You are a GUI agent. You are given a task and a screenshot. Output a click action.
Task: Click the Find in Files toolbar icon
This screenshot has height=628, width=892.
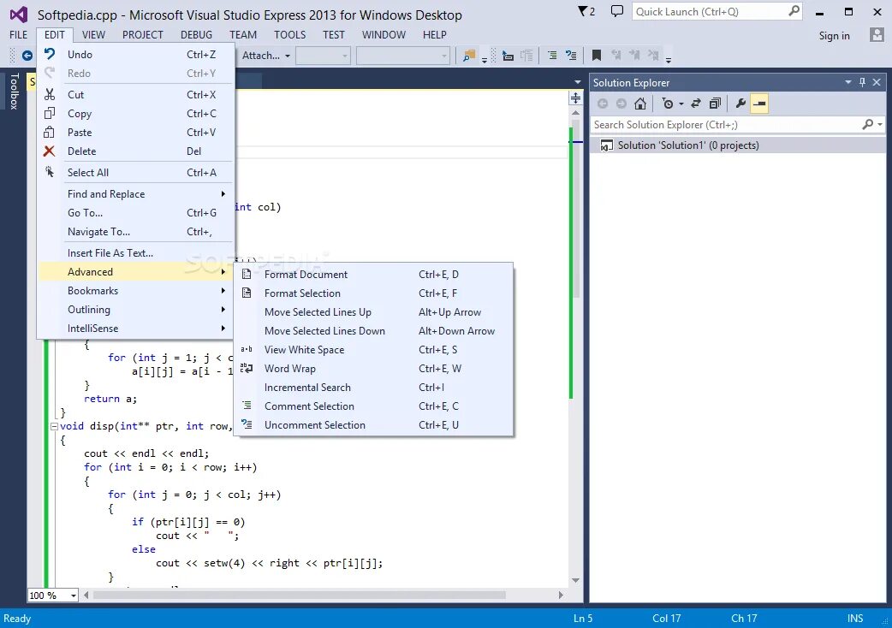(469, 55)
